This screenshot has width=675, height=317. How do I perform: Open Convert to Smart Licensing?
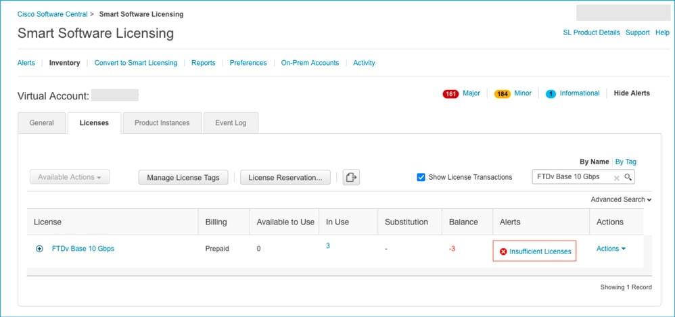coord(135,63)
